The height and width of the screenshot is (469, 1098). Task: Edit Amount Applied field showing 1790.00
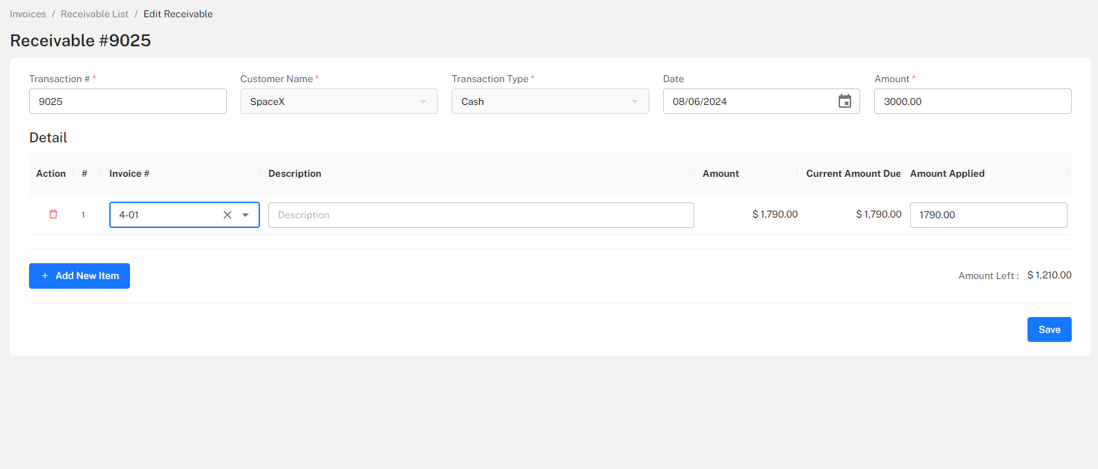point(989,215)
